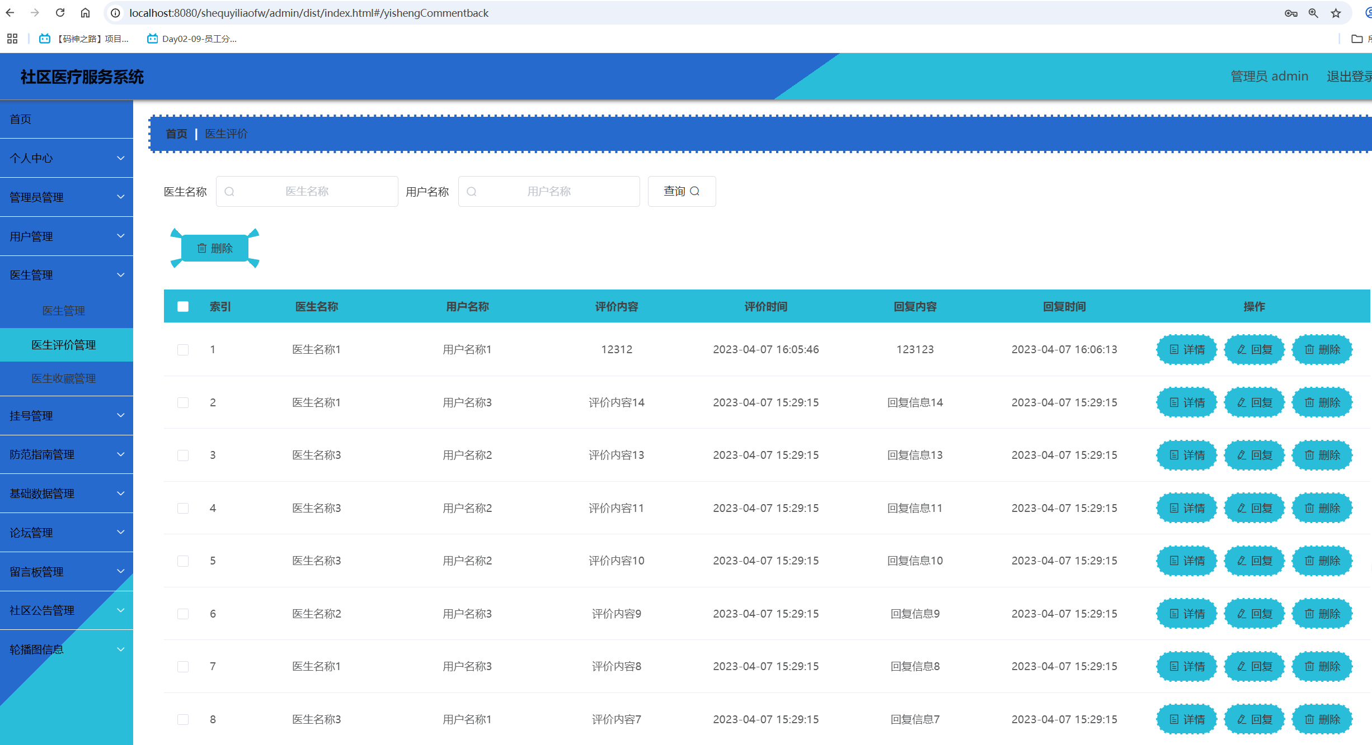Go back with browser back arrow
The width and height of the screenshot is (1372, 745).
pyautogui.click(x=10, y=12)
